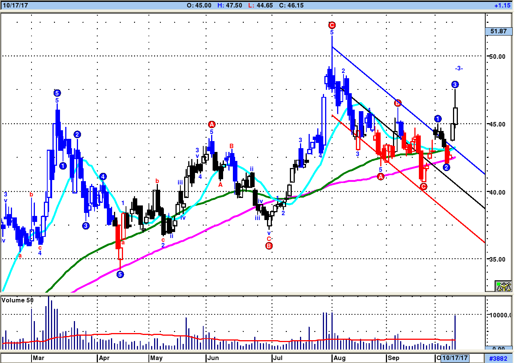525x363 pixels.
Task: Click red circled A marker at June high
Action: [x=212, y=124]
